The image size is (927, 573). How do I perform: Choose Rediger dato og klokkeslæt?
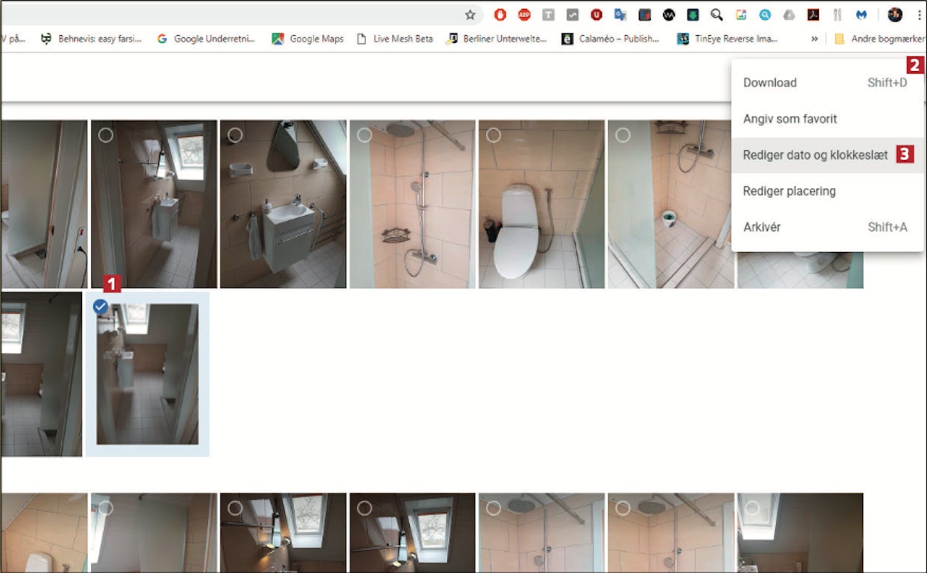tap(827, 155)
